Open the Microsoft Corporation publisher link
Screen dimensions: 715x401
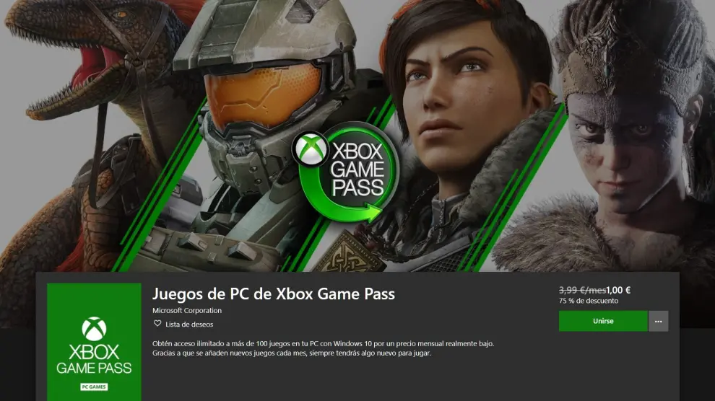187,310
